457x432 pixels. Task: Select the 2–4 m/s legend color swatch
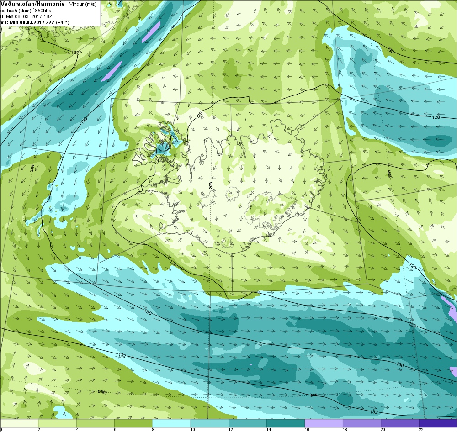click(58, 423)
